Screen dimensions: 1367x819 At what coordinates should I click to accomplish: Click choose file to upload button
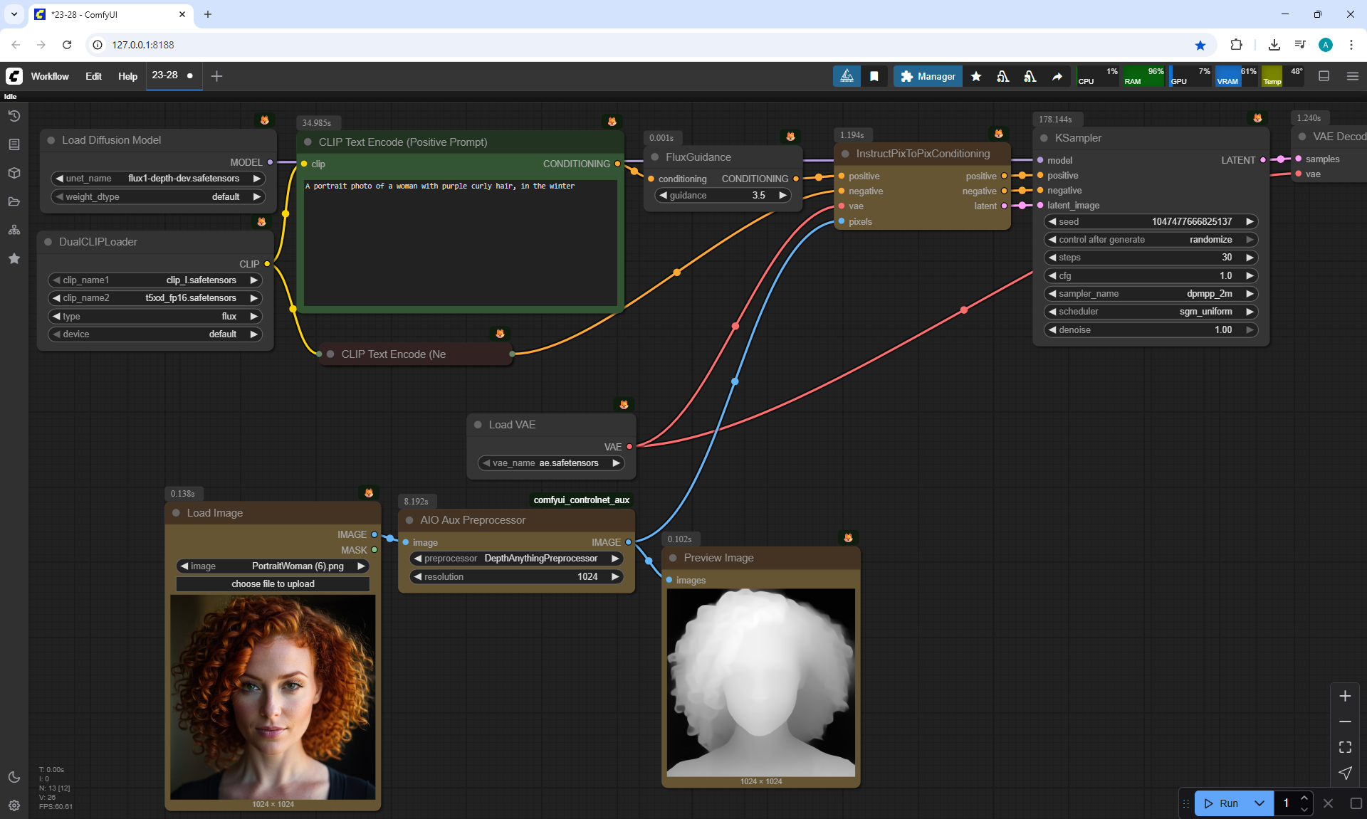[x=273, y=584]
